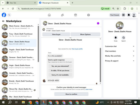The height and width of the screenshot is (105, 140).
Task: Click the '610-428 -4858' message bubble
Action: pyautogui.click(x=53, y=81)
